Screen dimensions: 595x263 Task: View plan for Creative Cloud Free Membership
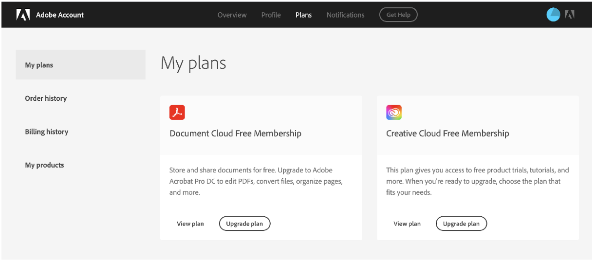407,224
